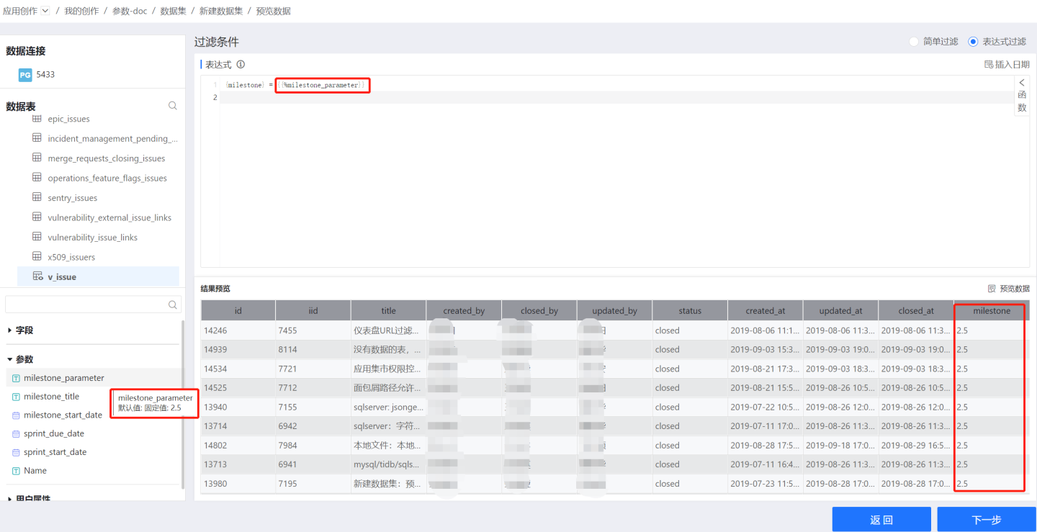Click the v_issue view table icon
Screen dimensions: 1037x532
[x=37, y=276]
